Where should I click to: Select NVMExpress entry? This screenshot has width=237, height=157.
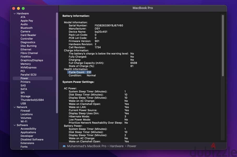point(28,68)
